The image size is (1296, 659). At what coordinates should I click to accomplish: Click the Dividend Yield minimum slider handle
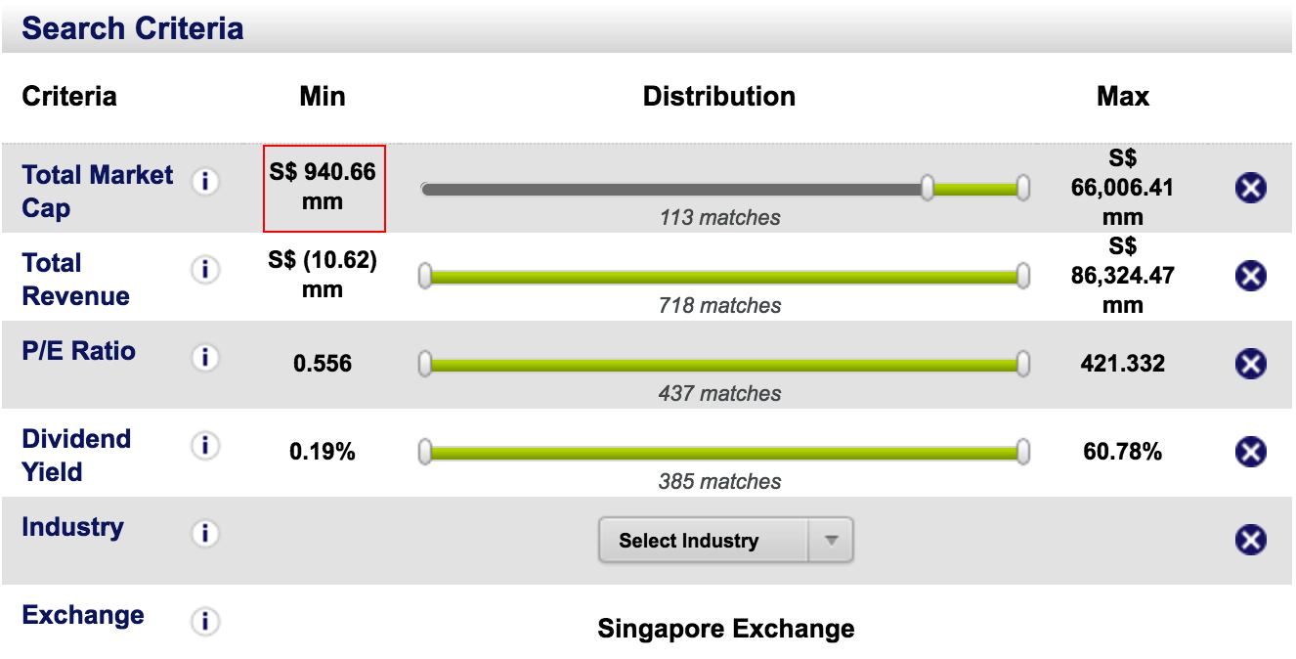pyautogui.click(x=425, y=452)
